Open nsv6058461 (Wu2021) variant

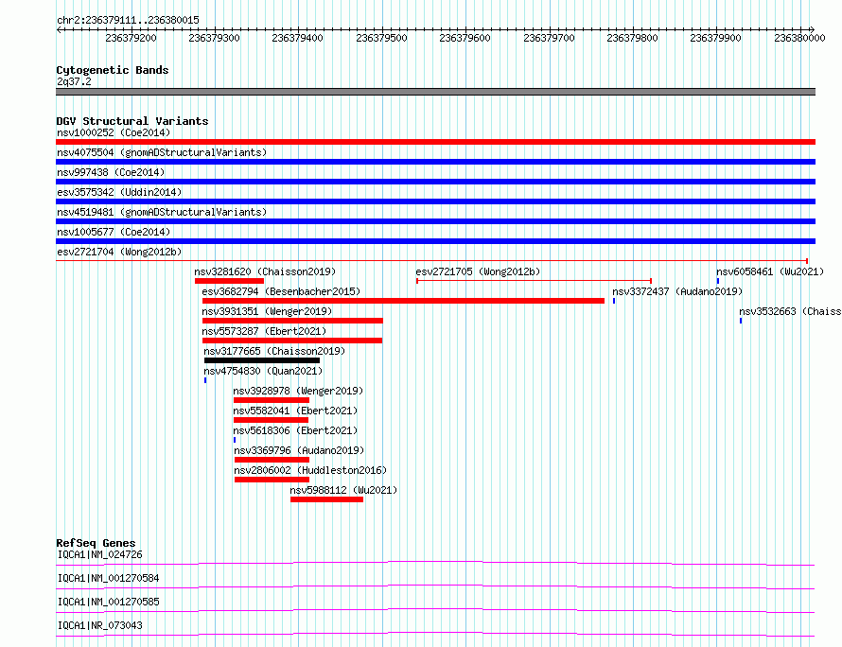(770, 271)
